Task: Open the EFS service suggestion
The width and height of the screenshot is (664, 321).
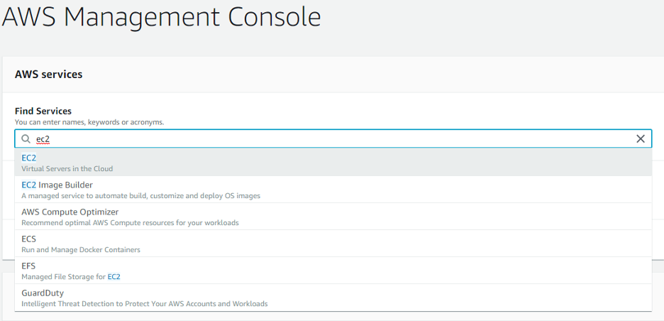Action: [333, 271]
